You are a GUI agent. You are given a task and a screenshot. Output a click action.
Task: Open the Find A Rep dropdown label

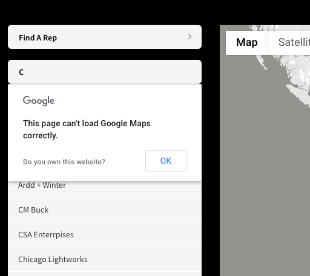pos(38,38)
